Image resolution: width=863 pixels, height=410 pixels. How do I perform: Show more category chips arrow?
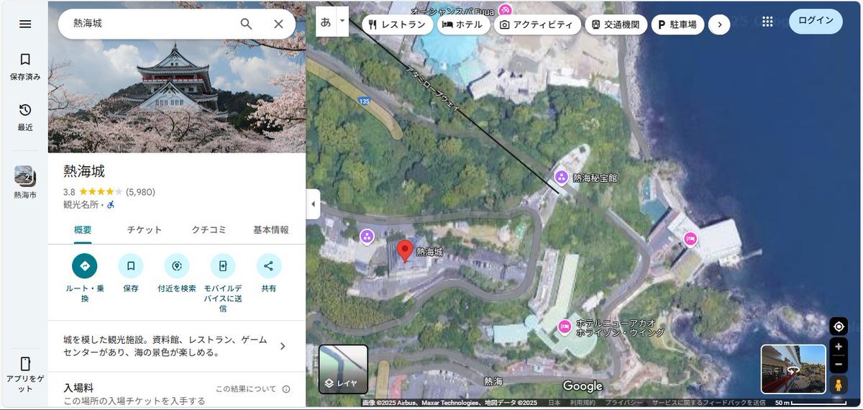coord(719,24)
